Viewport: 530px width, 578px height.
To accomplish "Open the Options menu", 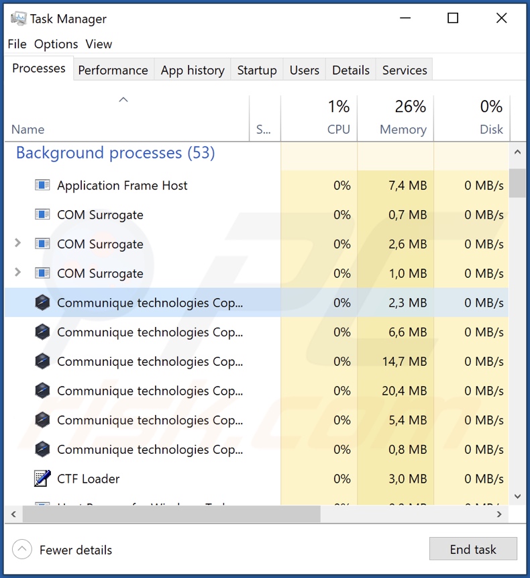I will click(x=56, y=44).
